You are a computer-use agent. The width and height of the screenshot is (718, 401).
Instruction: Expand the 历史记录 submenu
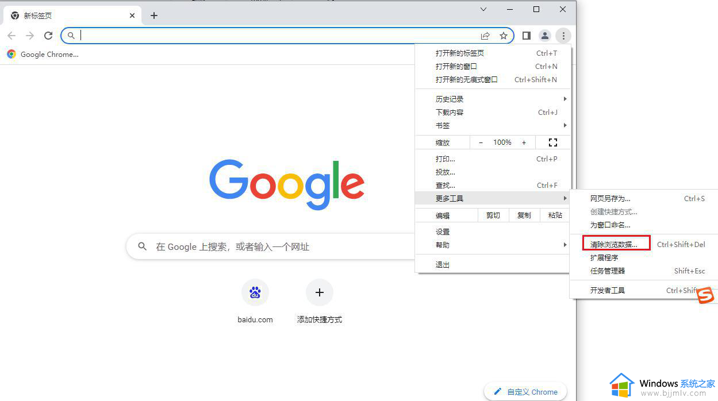click(x=493, y=99)
